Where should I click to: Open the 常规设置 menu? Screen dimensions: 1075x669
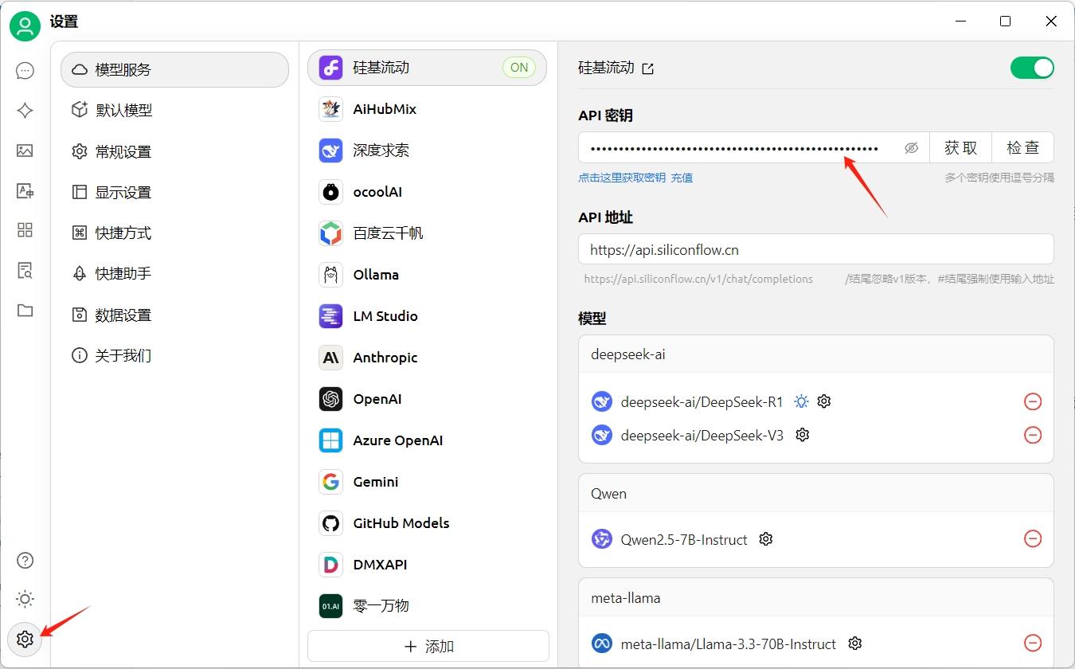[x=174, y=151]
